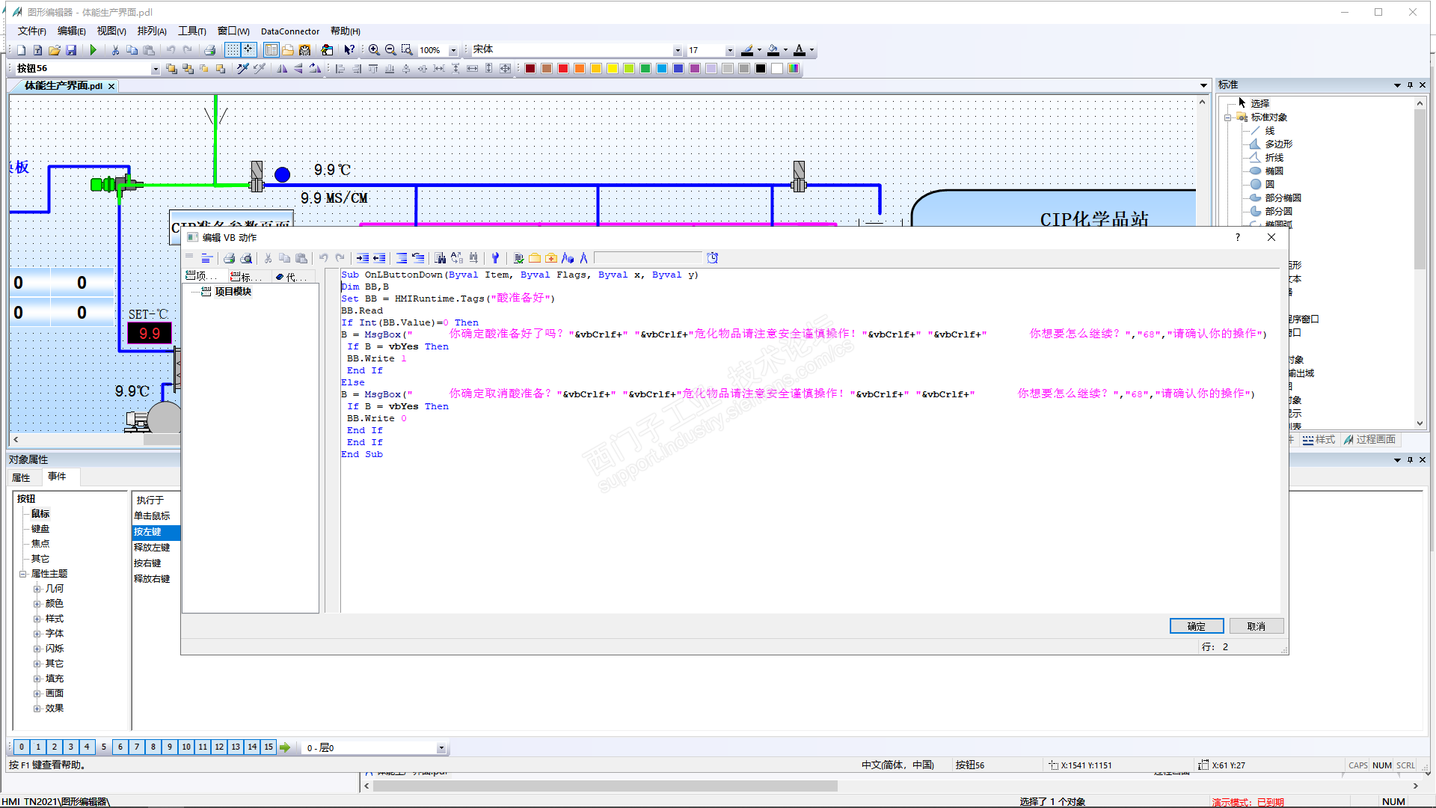Click the green runtime play icon
The height and width of the screenshot is (808, 1436).
(93, 50)
